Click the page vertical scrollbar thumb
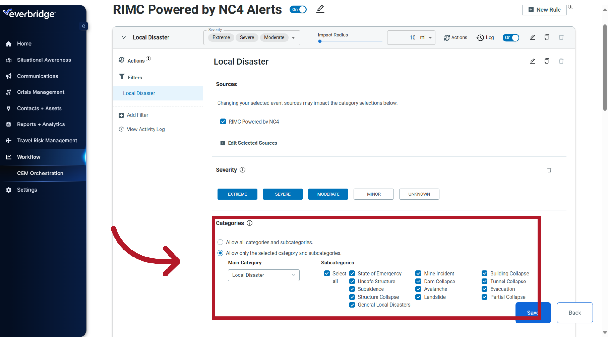 [x=605, y=67]
